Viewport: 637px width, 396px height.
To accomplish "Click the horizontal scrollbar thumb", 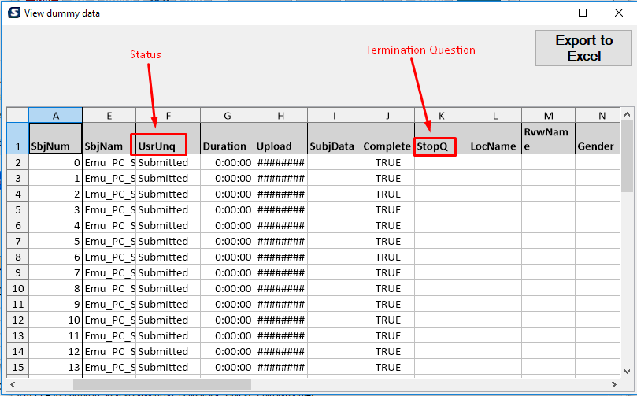I will click(162, 384).
